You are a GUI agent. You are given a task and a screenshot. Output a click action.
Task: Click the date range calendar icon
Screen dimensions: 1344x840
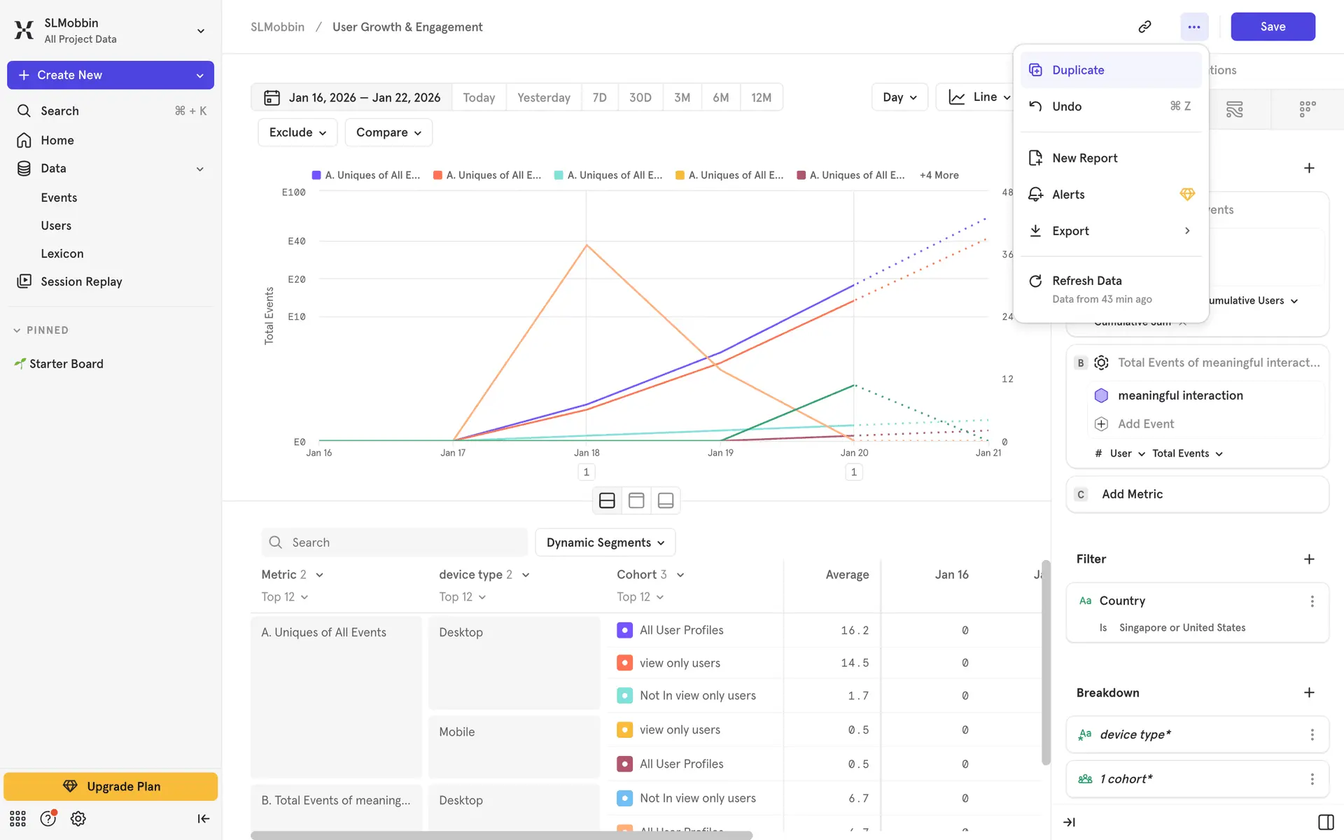272,97
